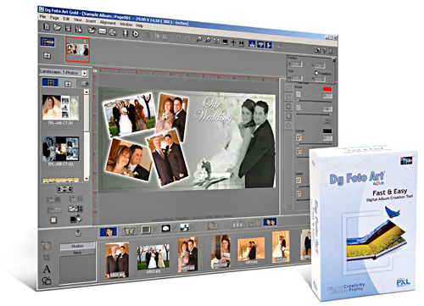Screen dimensions: 424x306
Task: Select the butterfly clipart category icon
Action: (129, 231)
